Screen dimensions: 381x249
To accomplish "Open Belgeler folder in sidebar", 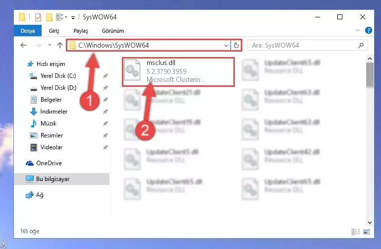I will point(47,100).
